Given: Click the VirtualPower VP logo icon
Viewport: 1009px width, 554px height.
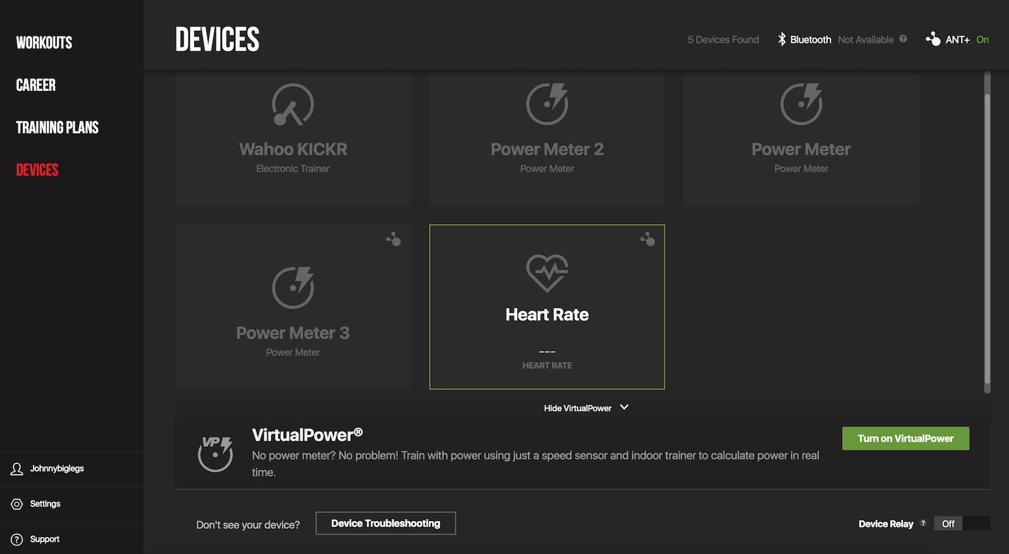Looking at the screenshot, I should click(216, 453).
